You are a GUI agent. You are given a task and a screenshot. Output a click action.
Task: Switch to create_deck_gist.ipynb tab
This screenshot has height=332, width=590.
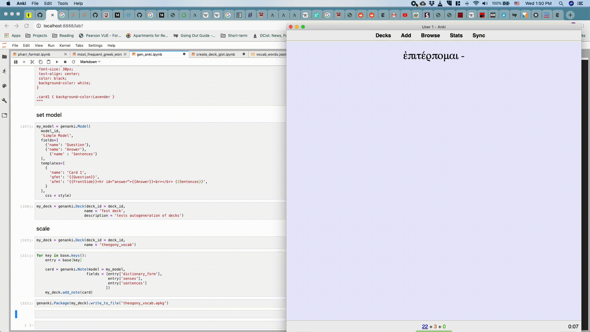coord(215,54)
